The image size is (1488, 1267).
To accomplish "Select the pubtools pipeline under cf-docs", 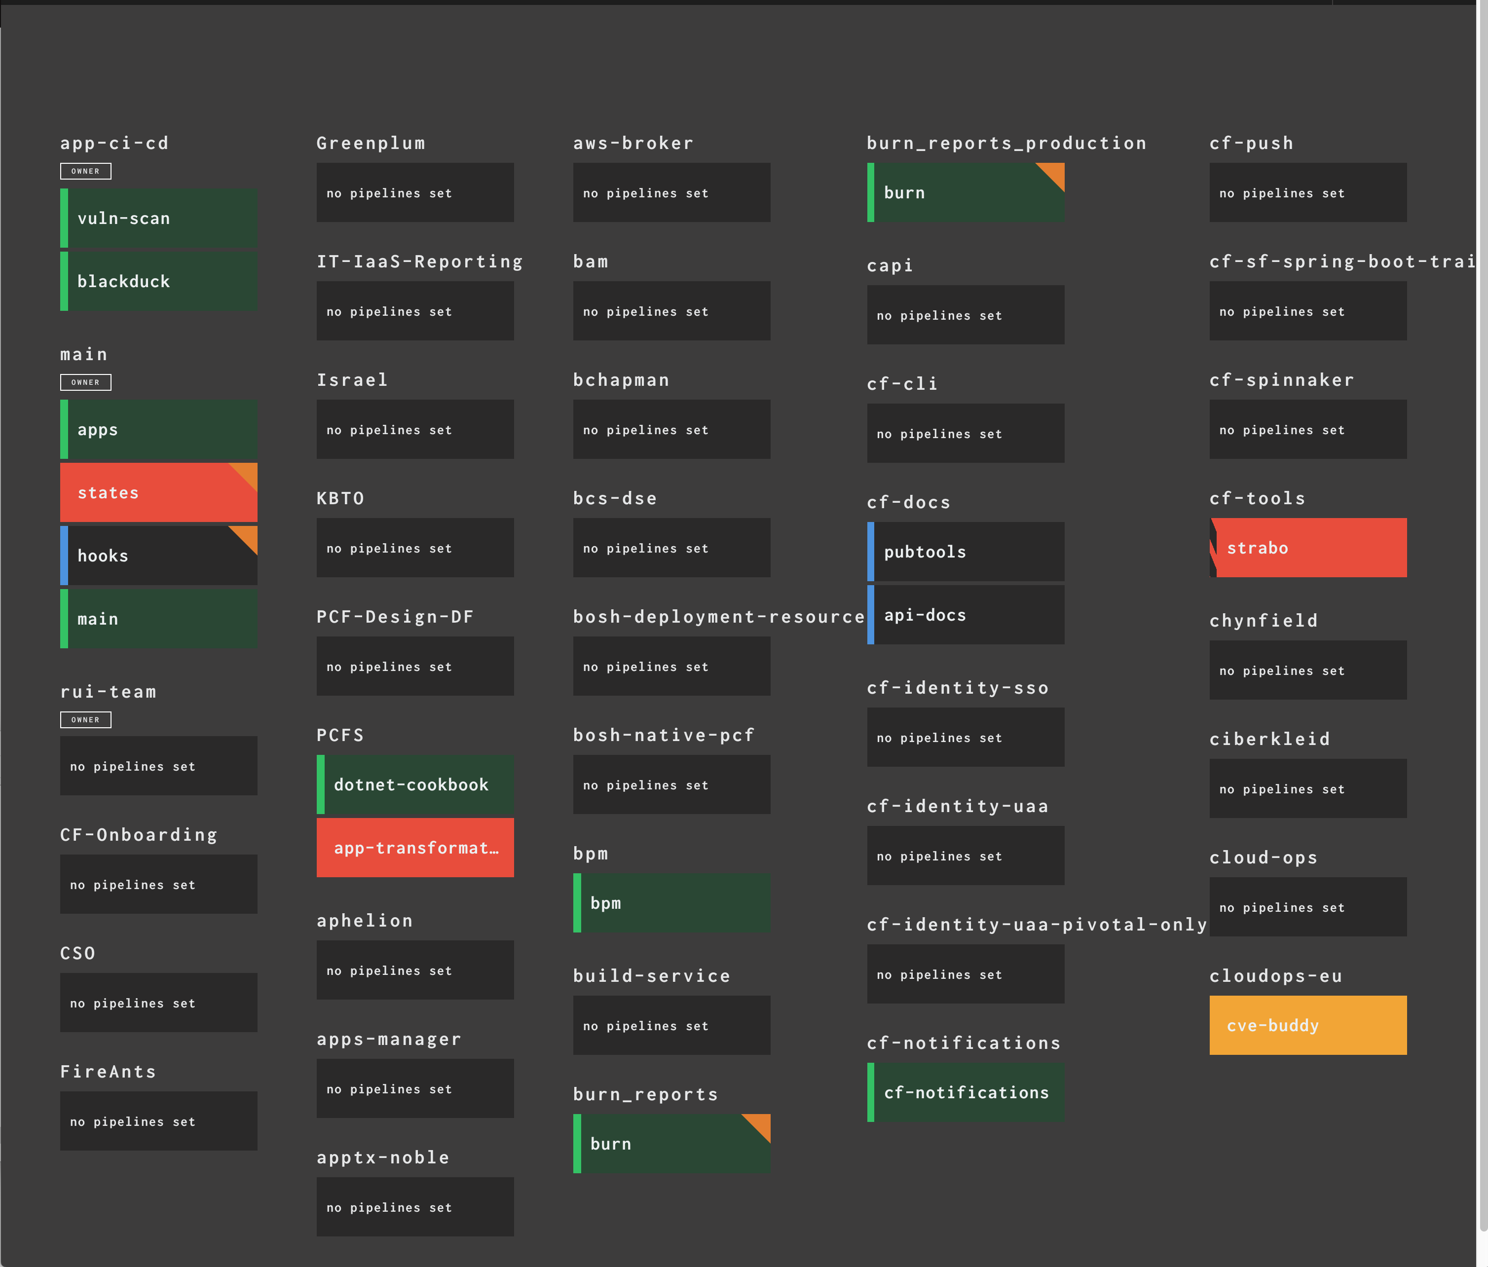I will click(x=965, y=552).
